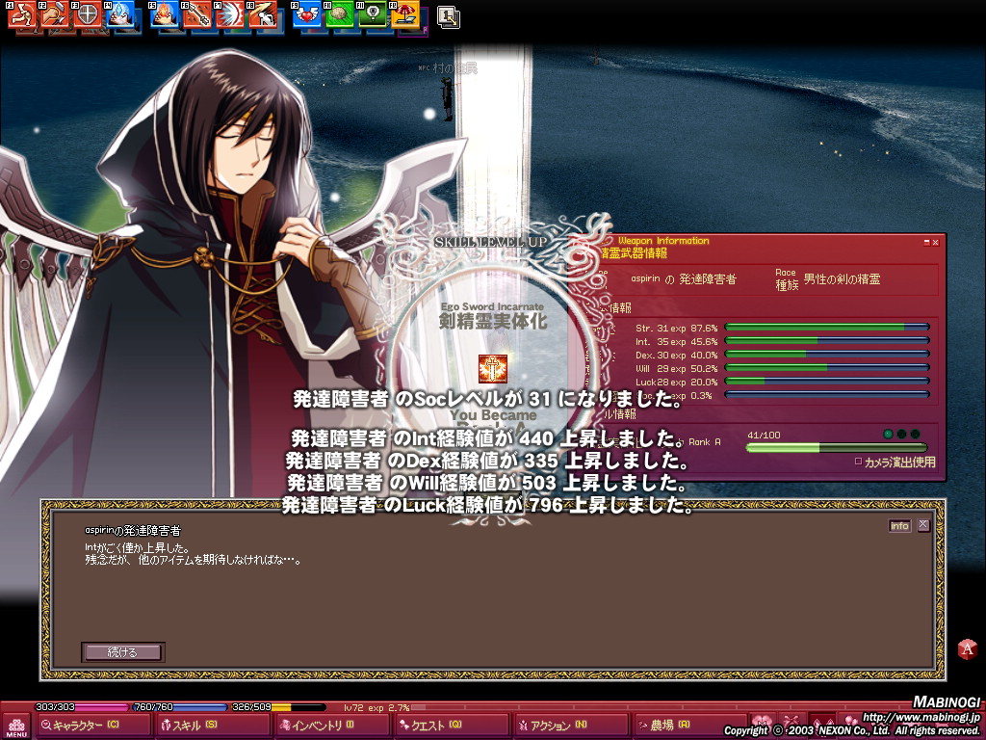Click the aspirinの発達障害者 speaker name in dialogue
Image resolution: width=986 pixels, height=740 pixels.
click(133, 531)
